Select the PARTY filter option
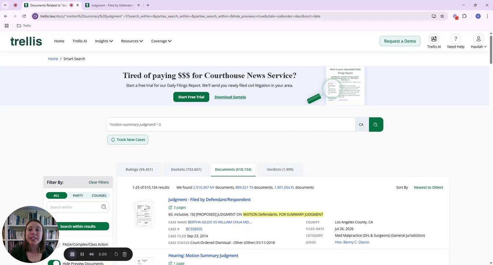The image size is (493, 265). coord(78,195)
